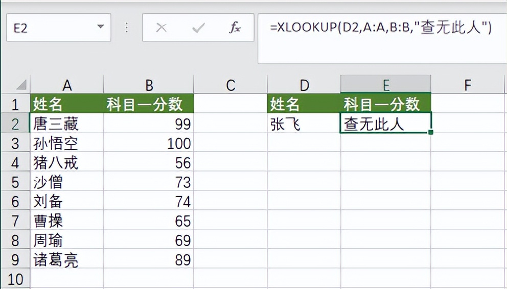Select column F header
Screen dimensions: 507x289
point(468,85)
